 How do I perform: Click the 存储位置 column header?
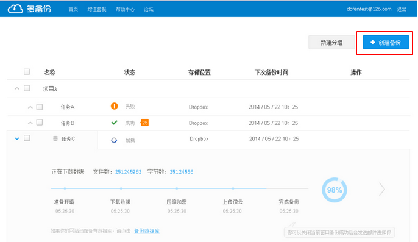tap(199, 73)
